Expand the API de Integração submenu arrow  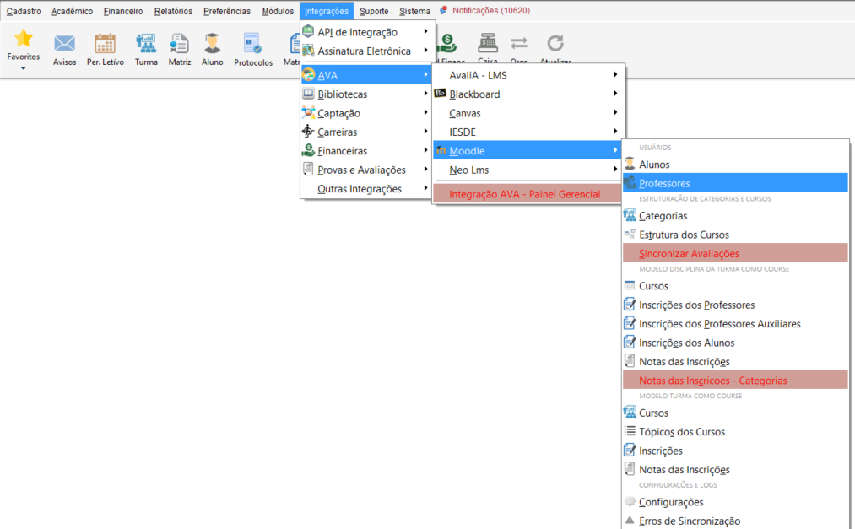click(x=425, y=31)
